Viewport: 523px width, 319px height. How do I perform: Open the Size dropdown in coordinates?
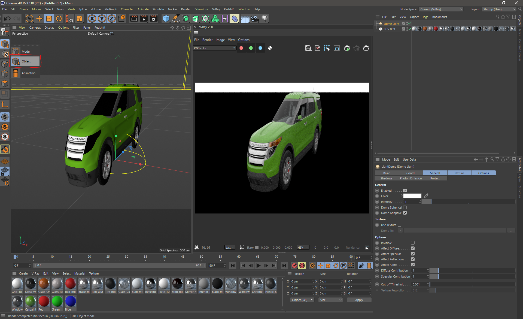(330, 300)
